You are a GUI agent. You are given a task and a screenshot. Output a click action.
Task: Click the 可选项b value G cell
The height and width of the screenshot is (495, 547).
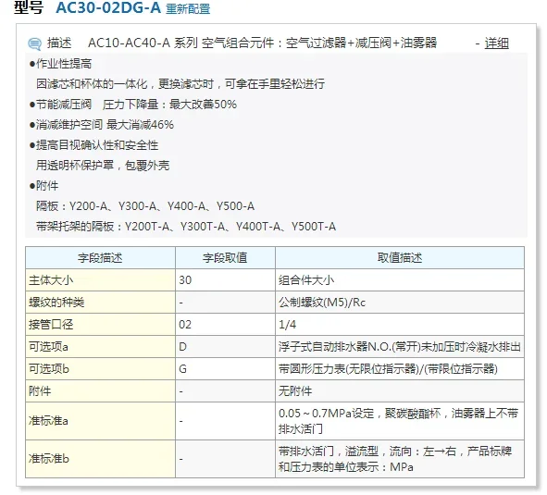click(x=225, y=369)
